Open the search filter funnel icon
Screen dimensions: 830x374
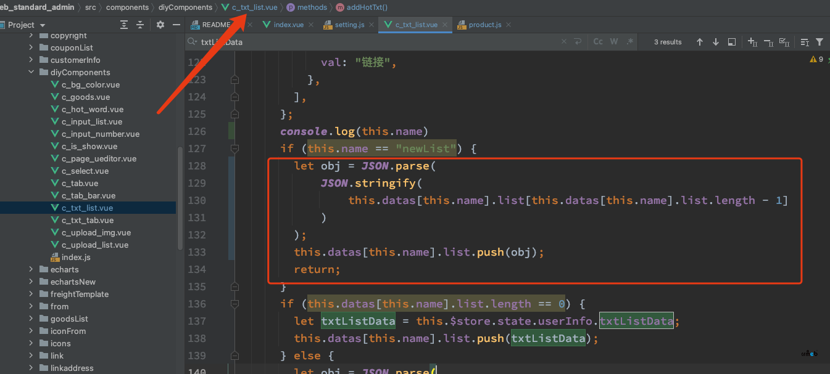point(820,42)
